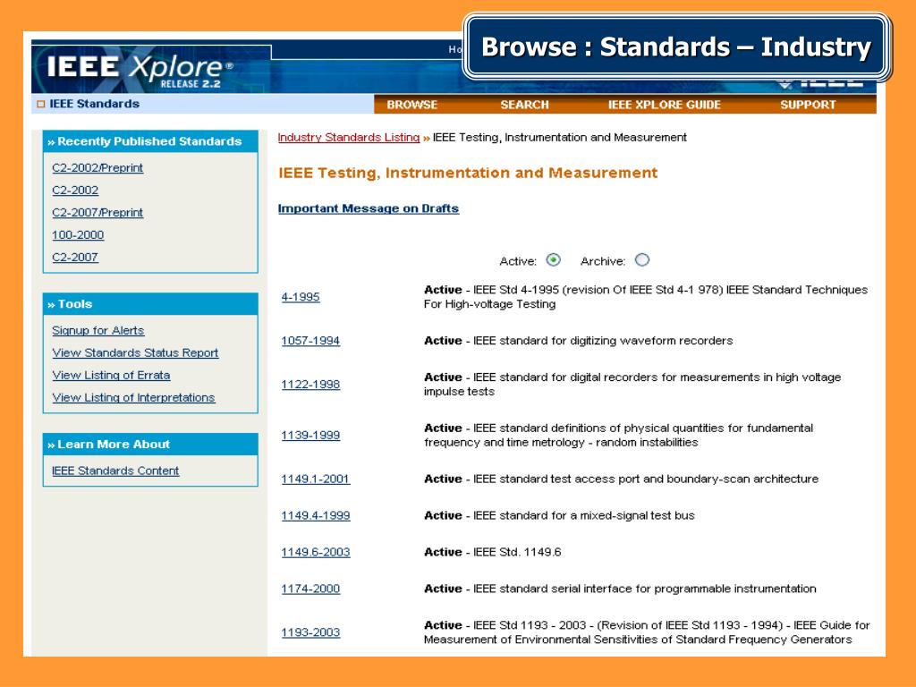916x687 pixels.
Task: Click Learn More About panel header
Action: pyautogui.click(x=150, y=445)
